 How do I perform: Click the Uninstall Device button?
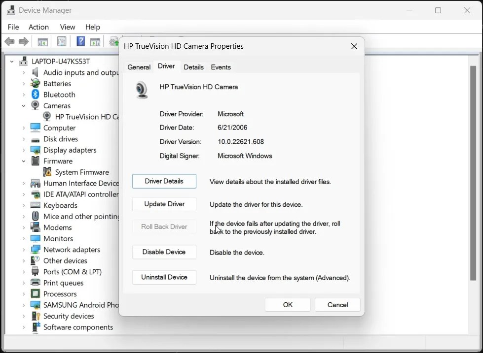164,277
